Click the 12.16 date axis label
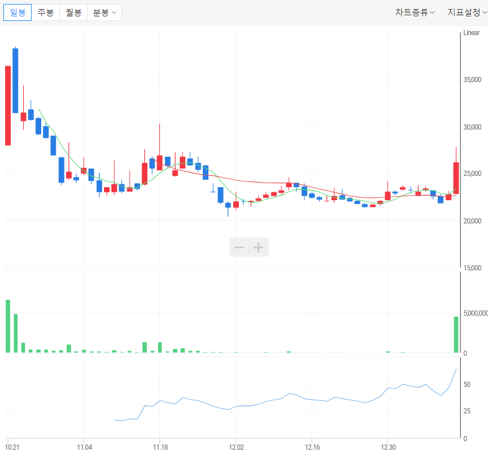The image size is (488, 453). tap(312, 447)
